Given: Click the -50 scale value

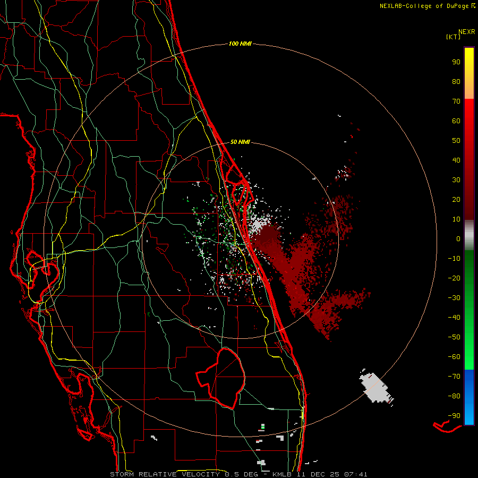Looking at the screenshot, I should 454,337.
